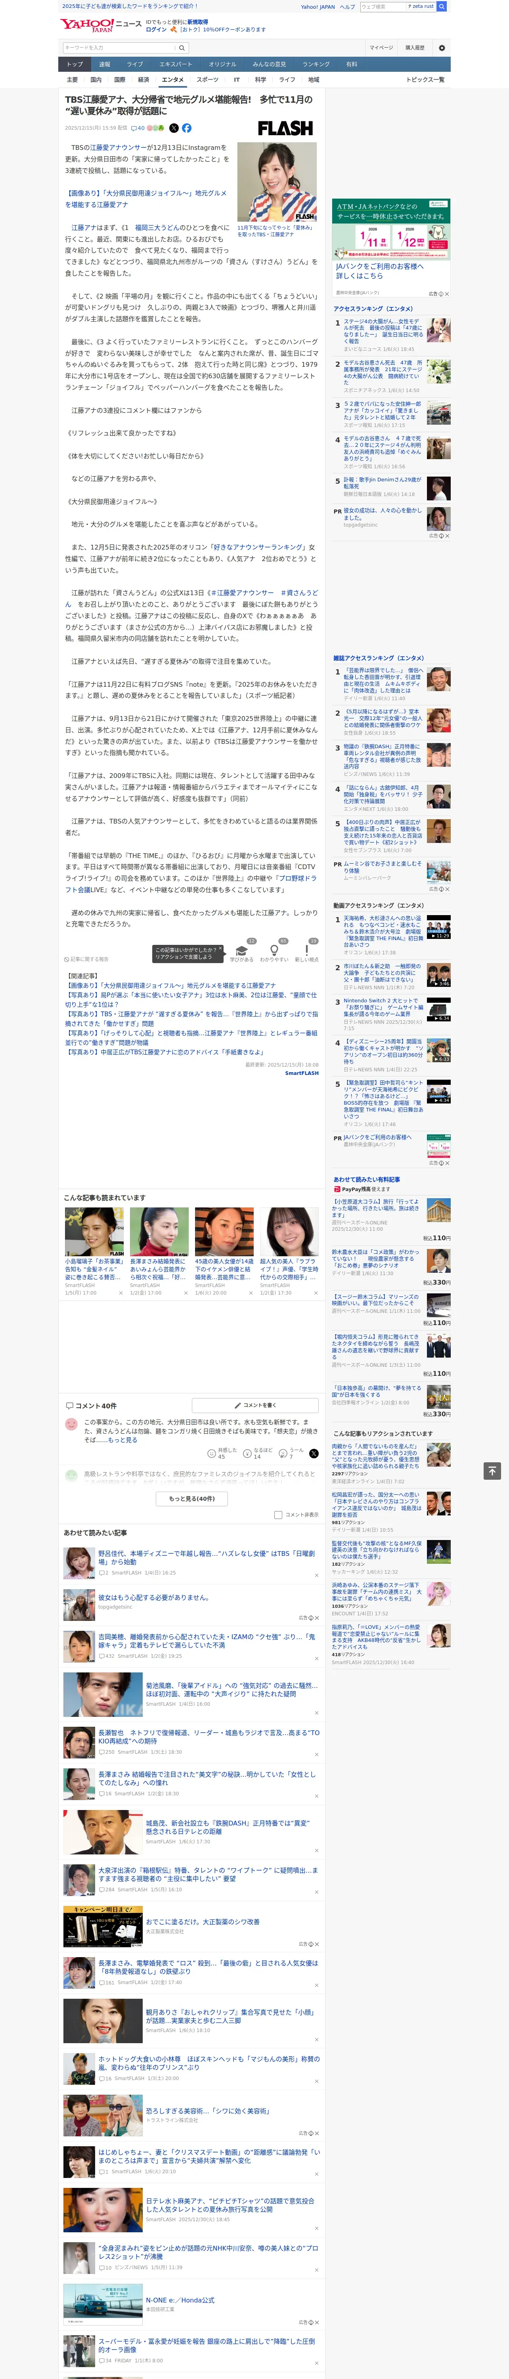Viewport: 509px width, 2379px height.
Task: Click 購入履歴 link
Action: 415,48
